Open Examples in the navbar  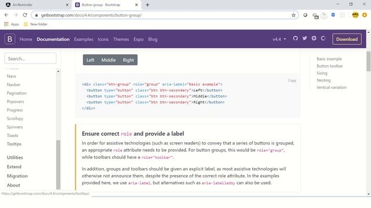(x=83, y=39)
